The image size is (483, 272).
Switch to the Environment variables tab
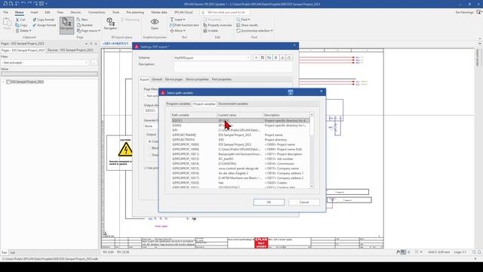233,104
